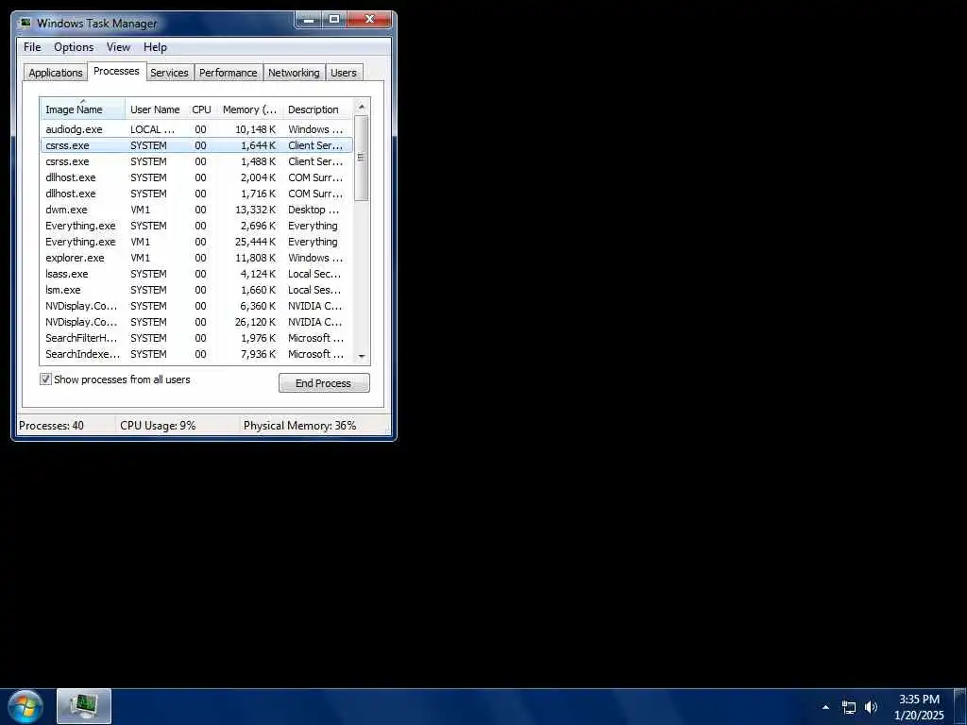Select dllhost.exe using 1,716 K memory

point(196,194)
